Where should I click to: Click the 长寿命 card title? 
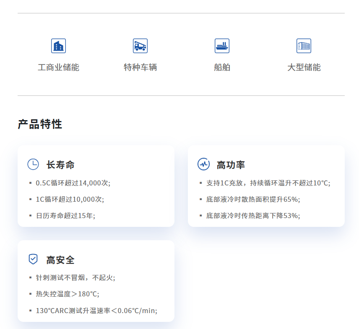[60, 165]
